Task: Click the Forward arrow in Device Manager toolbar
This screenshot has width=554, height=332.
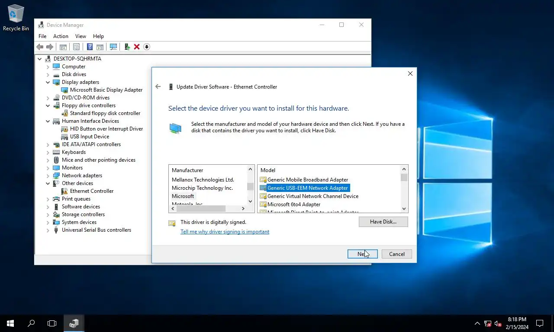Action: point(50,47)
